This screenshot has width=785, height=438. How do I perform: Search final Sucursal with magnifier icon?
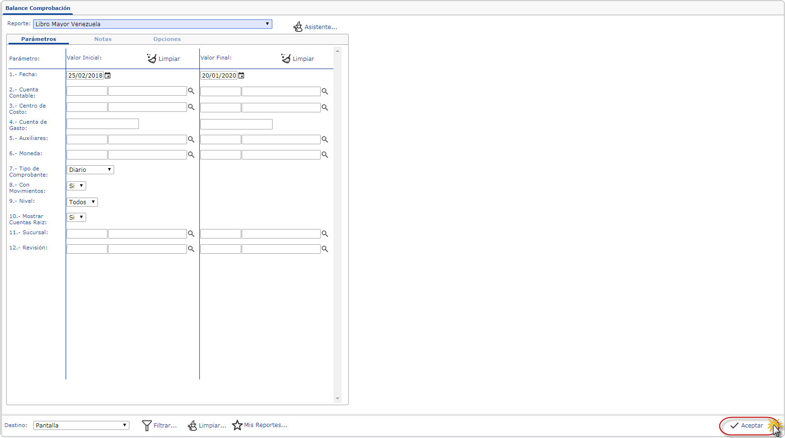[324, 234]
